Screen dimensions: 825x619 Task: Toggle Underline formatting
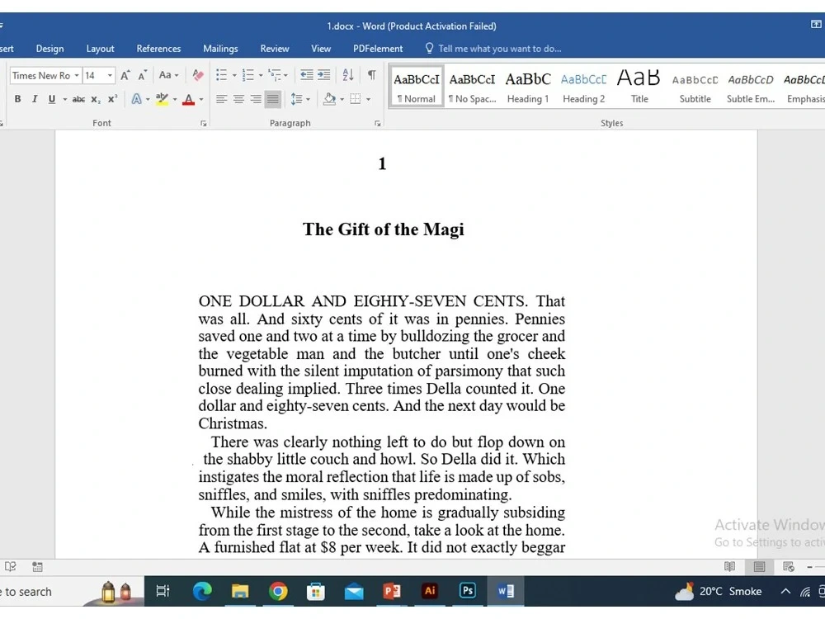[x=51, y=99]
